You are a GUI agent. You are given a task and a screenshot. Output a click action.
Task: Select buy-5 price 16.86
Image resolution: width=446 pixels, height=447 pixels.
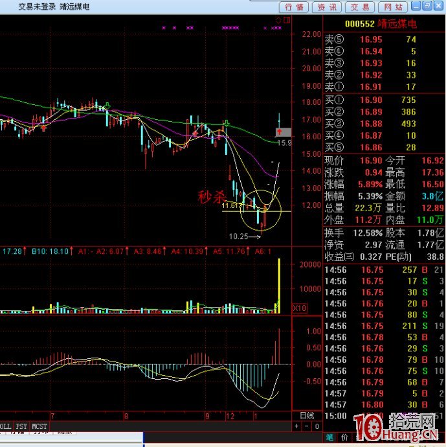pos(371,148)
